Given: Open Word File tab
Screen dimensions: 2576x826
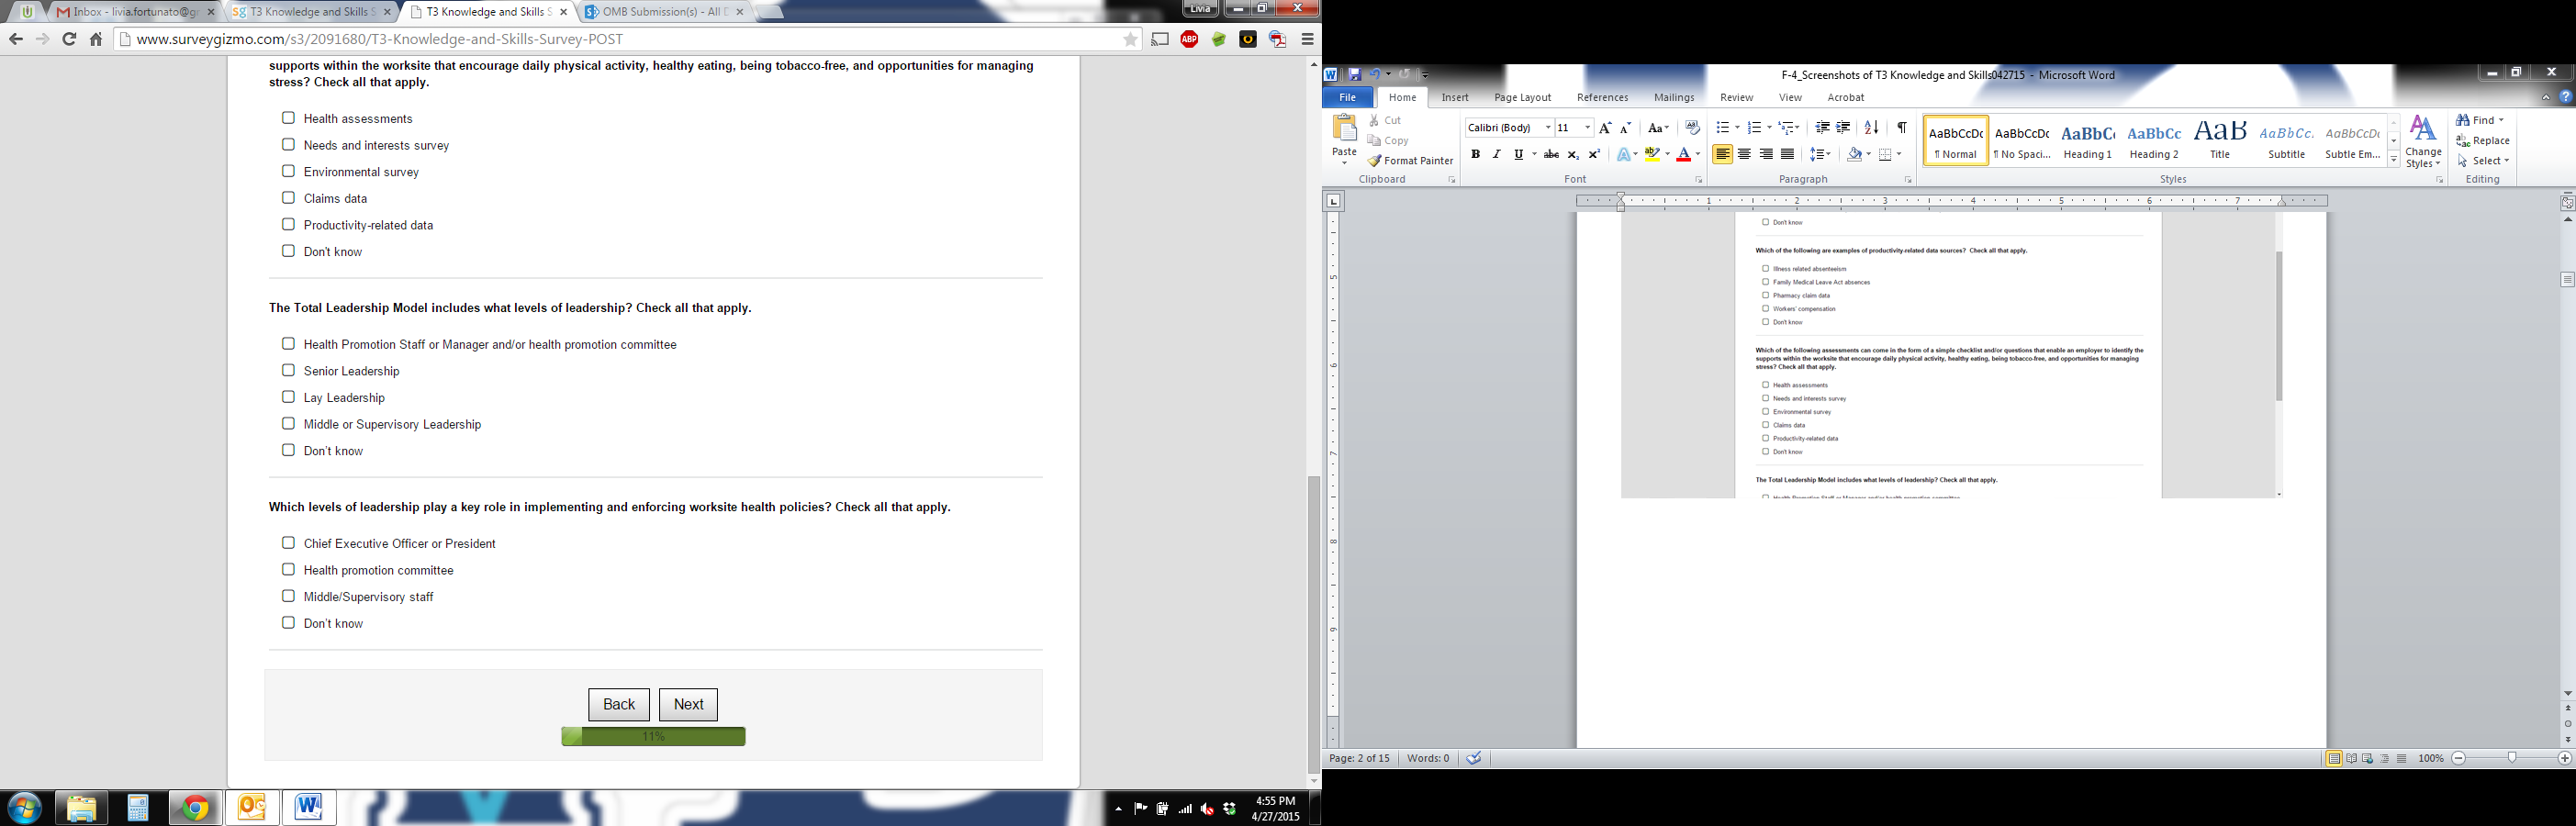Looking at the screenshot, I should pos(1347,97).
